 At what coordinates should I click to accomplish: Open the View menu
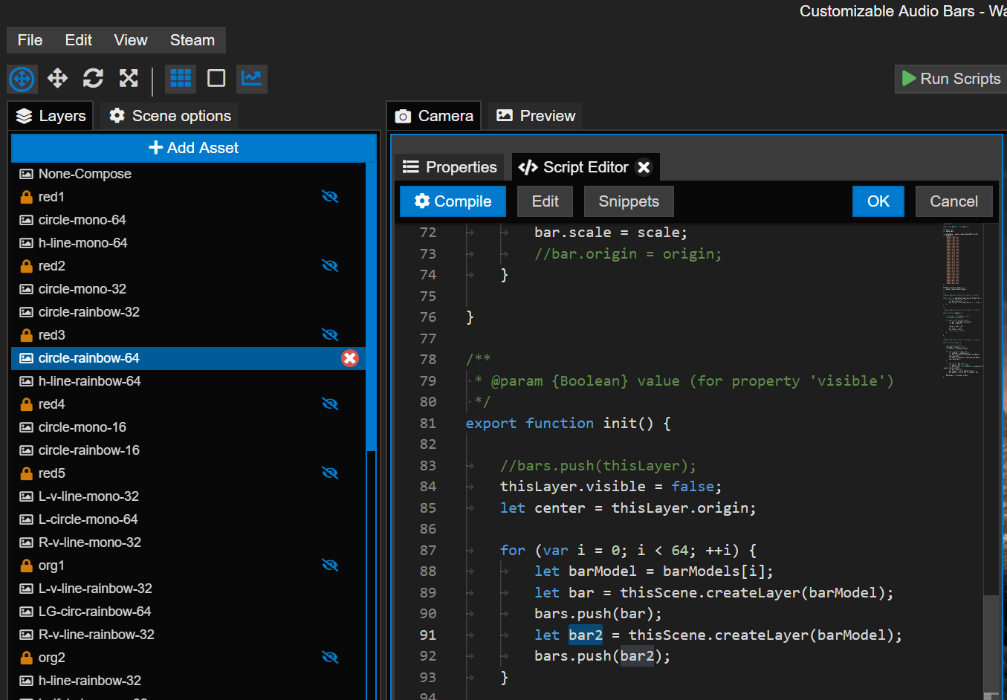click(x=131, y=40)
